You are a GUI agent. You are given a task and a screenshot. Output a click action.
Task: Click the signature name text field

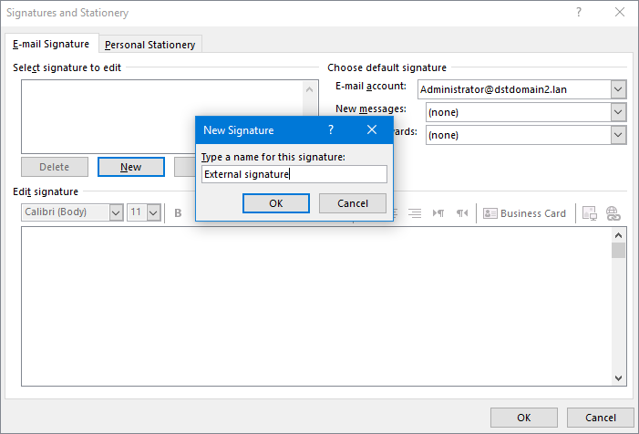click(x=294, y=174)
